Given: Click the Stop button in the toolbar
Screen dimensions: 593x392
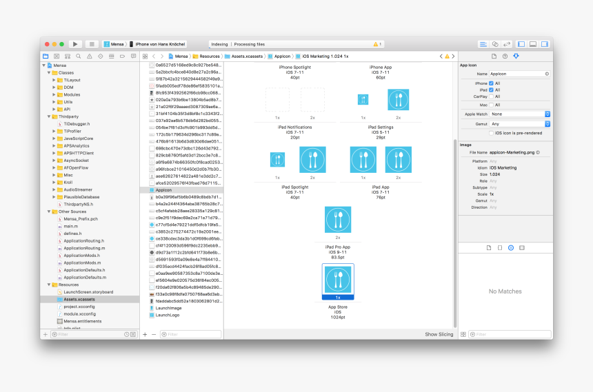Looking at the screenshot, I should tap(92, 44).
